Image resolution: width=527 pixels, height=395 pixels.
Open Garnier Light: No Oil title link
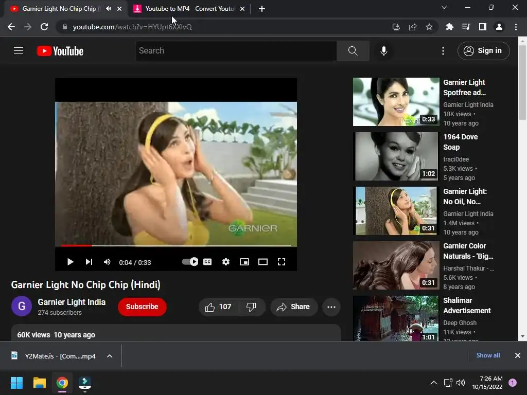tap(465, 196)
